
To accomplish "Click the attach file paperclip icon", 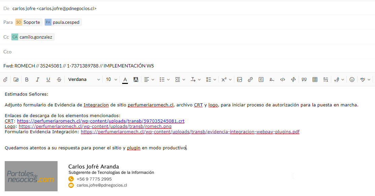I will click(5, 80).
